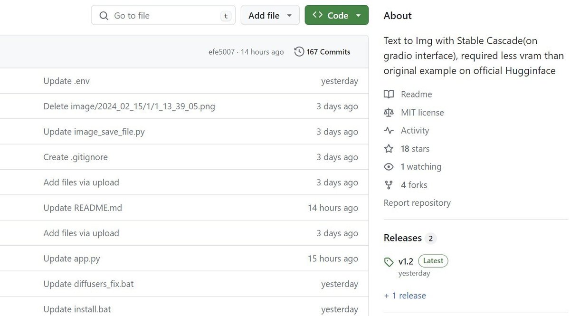
Task: Click the tag icon next to v1.2
Action: pos(389,262)
